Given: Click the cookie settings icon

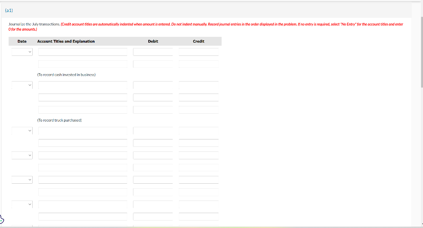Looking at the screenshot, I should [x=2, y=219].
